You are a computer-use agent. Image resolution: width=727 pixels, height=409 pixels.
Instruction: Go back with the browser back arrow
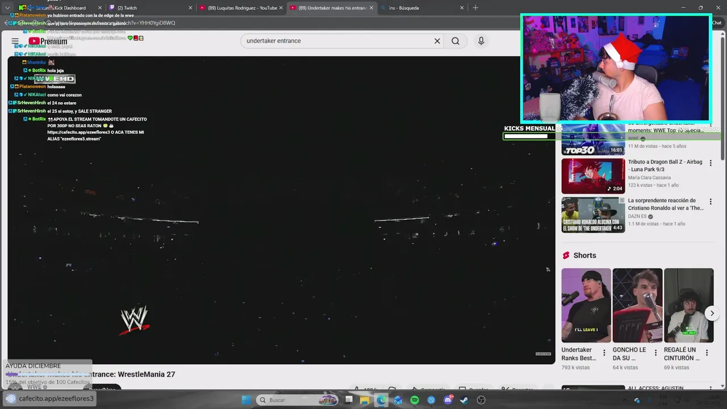(7, 23)
